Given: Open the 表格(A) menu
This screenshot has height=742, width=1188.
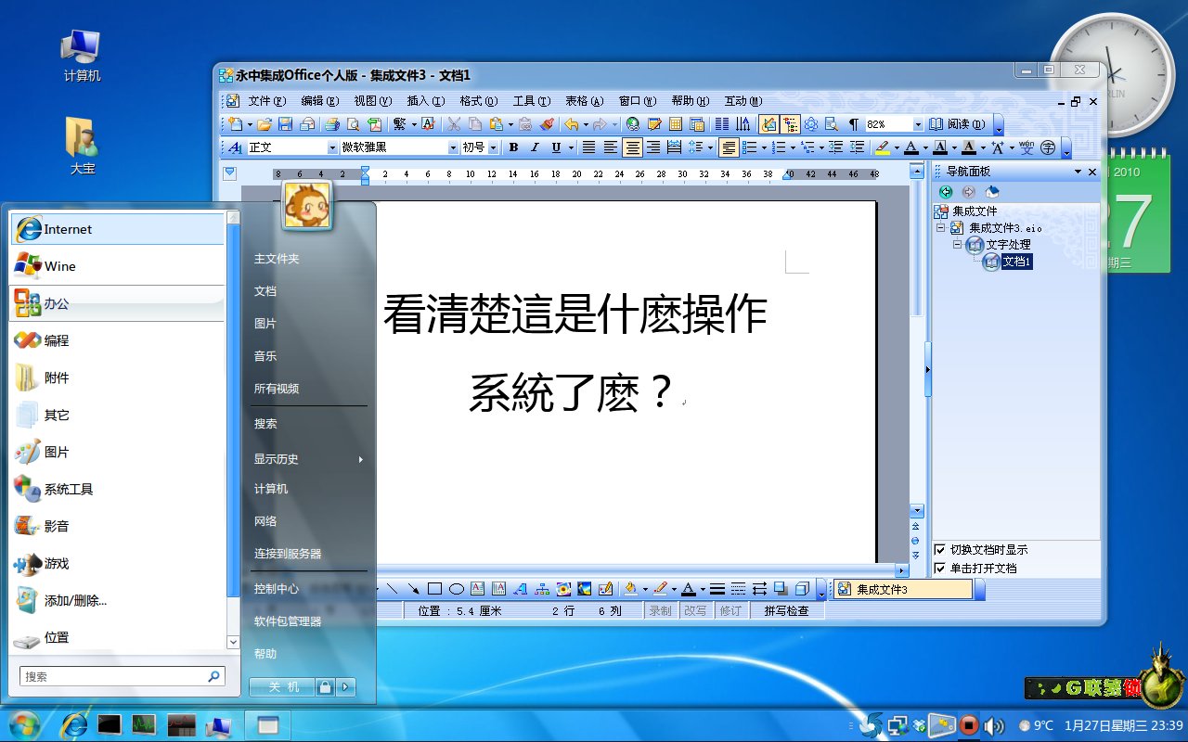Looking at the screenshot, I should point(585,101).
